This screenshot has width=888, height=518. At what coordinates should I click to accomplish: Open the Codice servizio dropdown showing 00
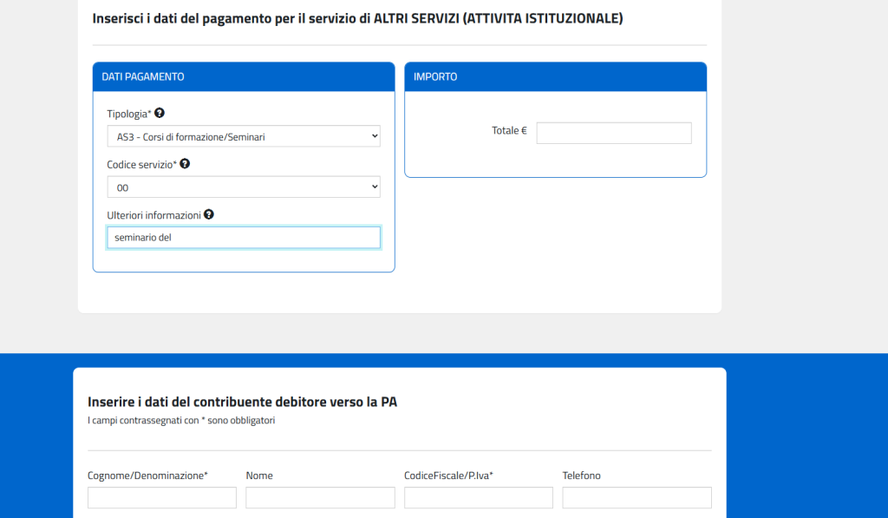243,187
